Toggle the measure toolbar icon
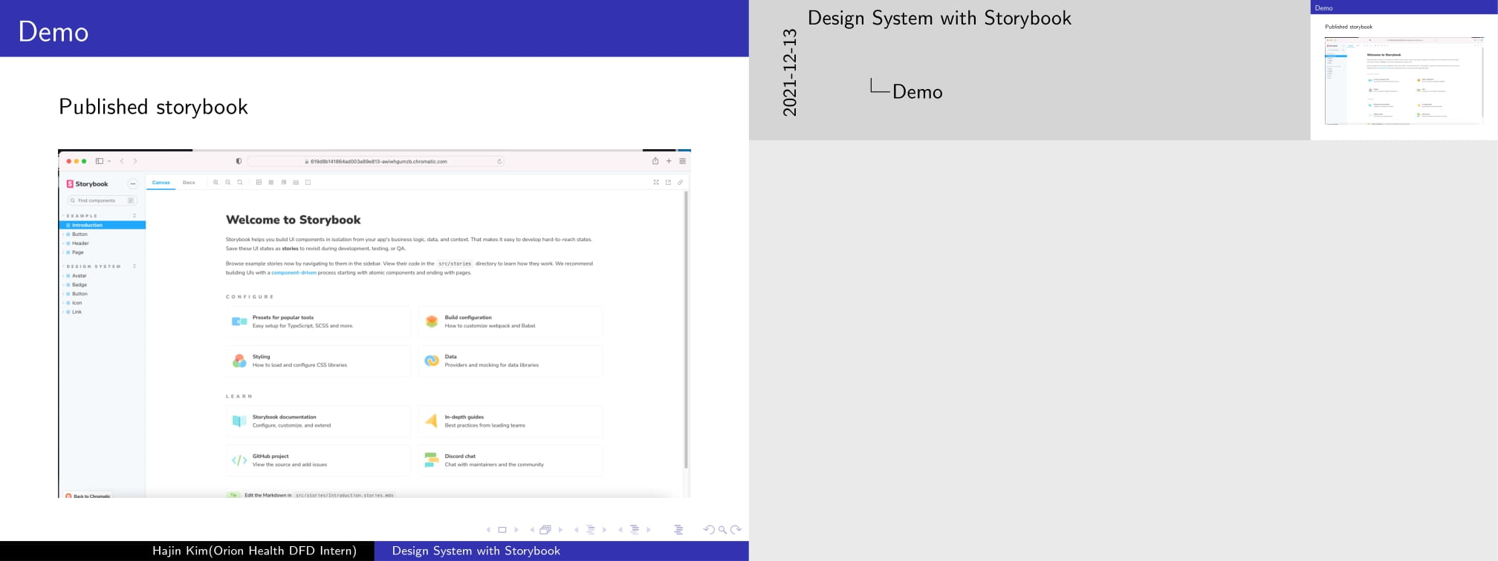The height and width of the screenshot is (561, 1498). (x=296, y=183)
